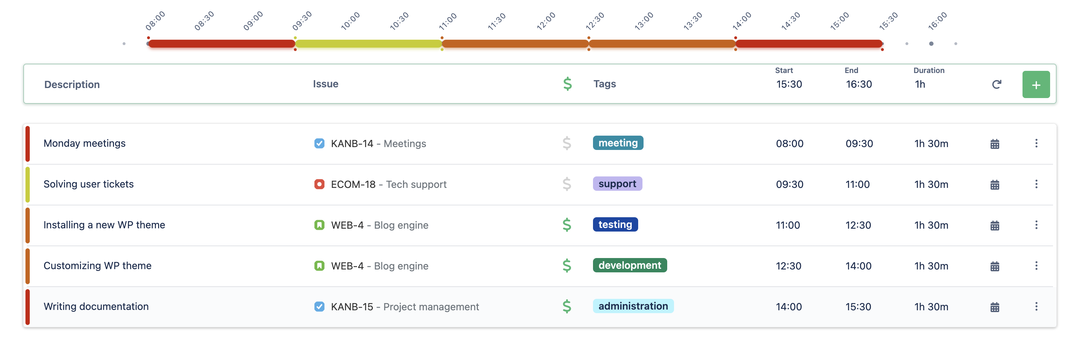Click the gray timeline dot near 16:00
The image size is (1077, 345).
931,43
